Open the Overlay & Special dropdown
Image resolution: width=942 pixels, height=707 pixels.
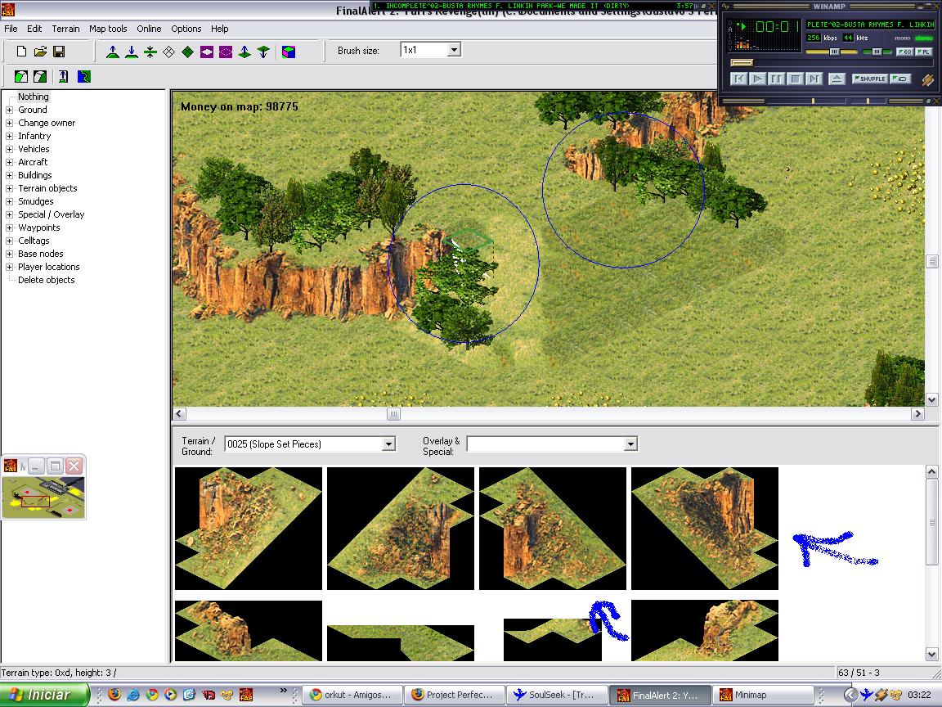point(630,444)
